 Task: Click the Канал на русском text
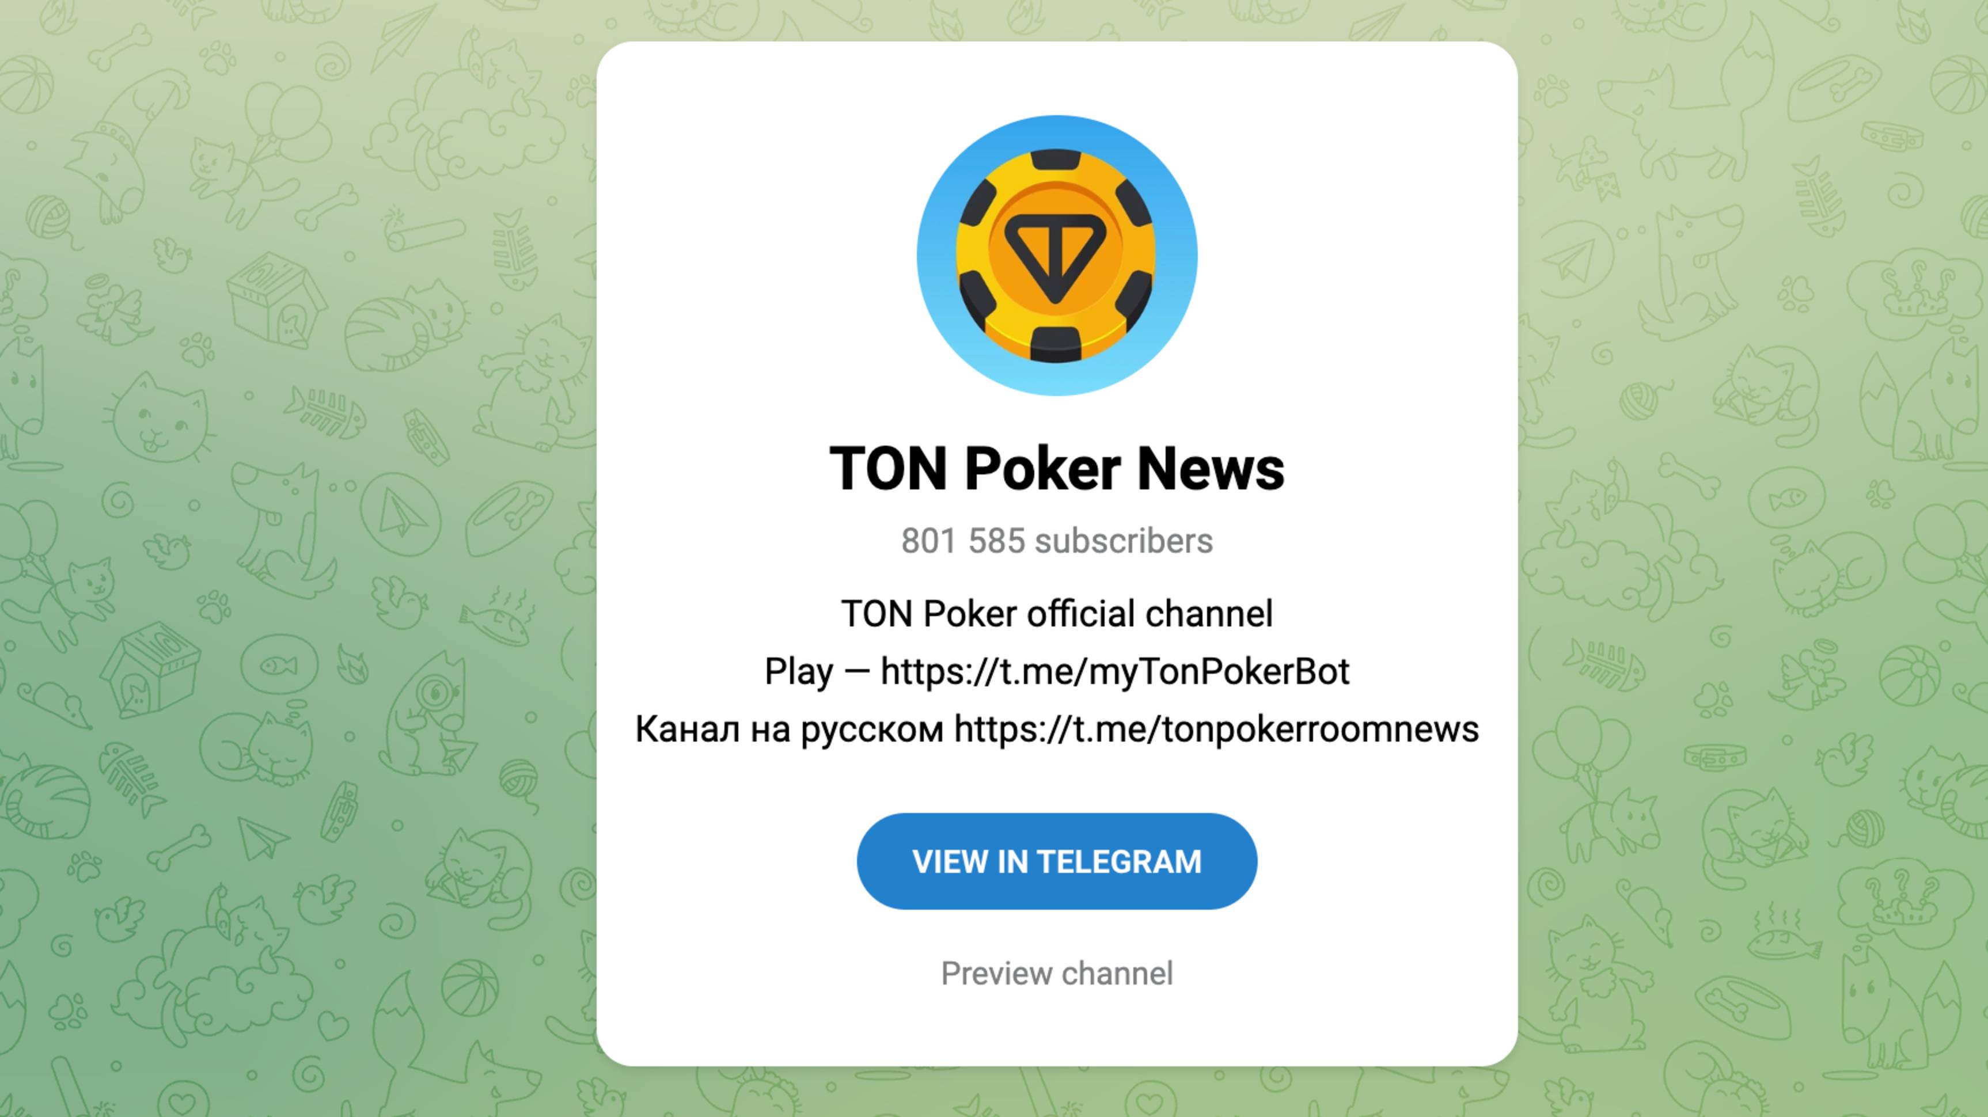click(x=789, y=729)
